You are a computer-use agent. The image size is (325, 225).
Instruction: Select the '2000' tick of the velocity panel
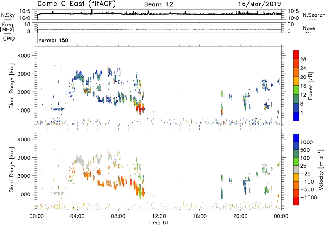[24, 176]
